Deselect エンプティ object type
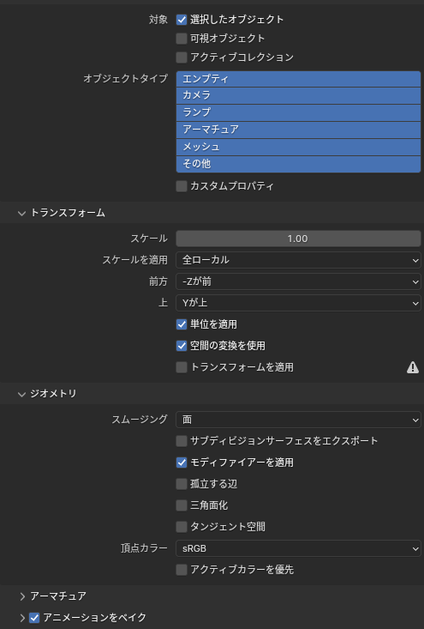The image size is (424, 629). click(298, 79)
